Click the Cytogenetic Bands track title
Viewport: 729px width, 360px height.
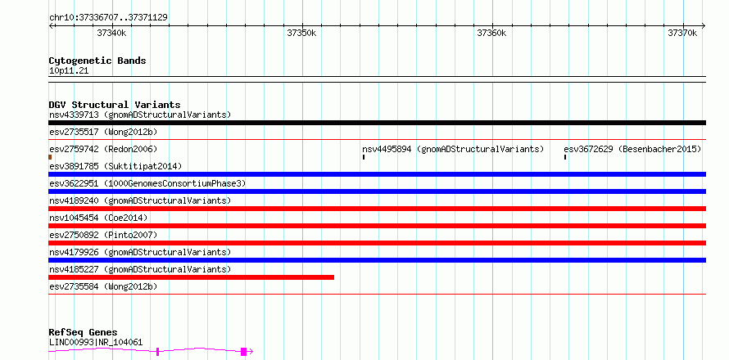point(97,61)
